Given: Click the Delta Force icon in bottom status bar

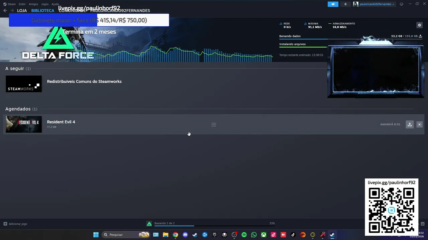Looking at the screenshot, I should 149,224.
